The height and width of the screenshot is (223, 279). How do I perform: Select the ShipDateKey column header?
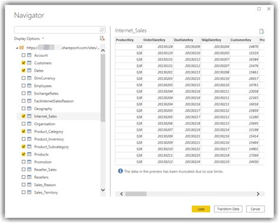click(x=215, y=40)
